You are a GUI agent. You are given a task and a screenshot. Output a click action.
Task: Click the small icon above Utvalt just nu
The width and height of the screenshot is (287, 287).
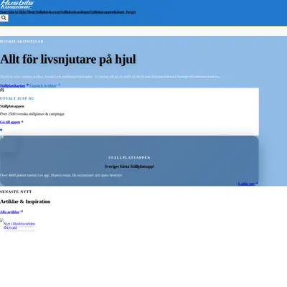click(x=2, y=90)
